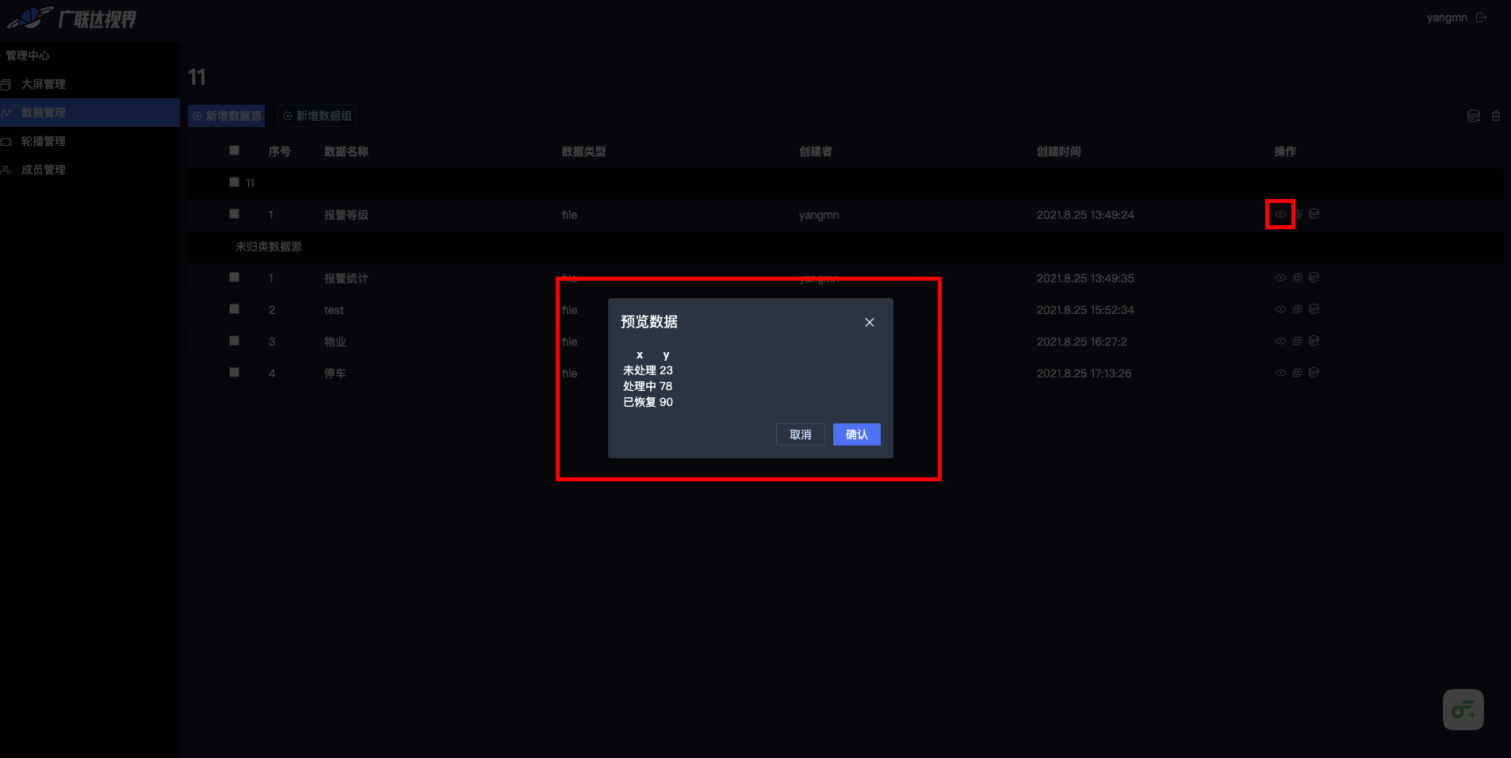
Task: Click the add-database icon in the top right
Action: [1474, 116]
